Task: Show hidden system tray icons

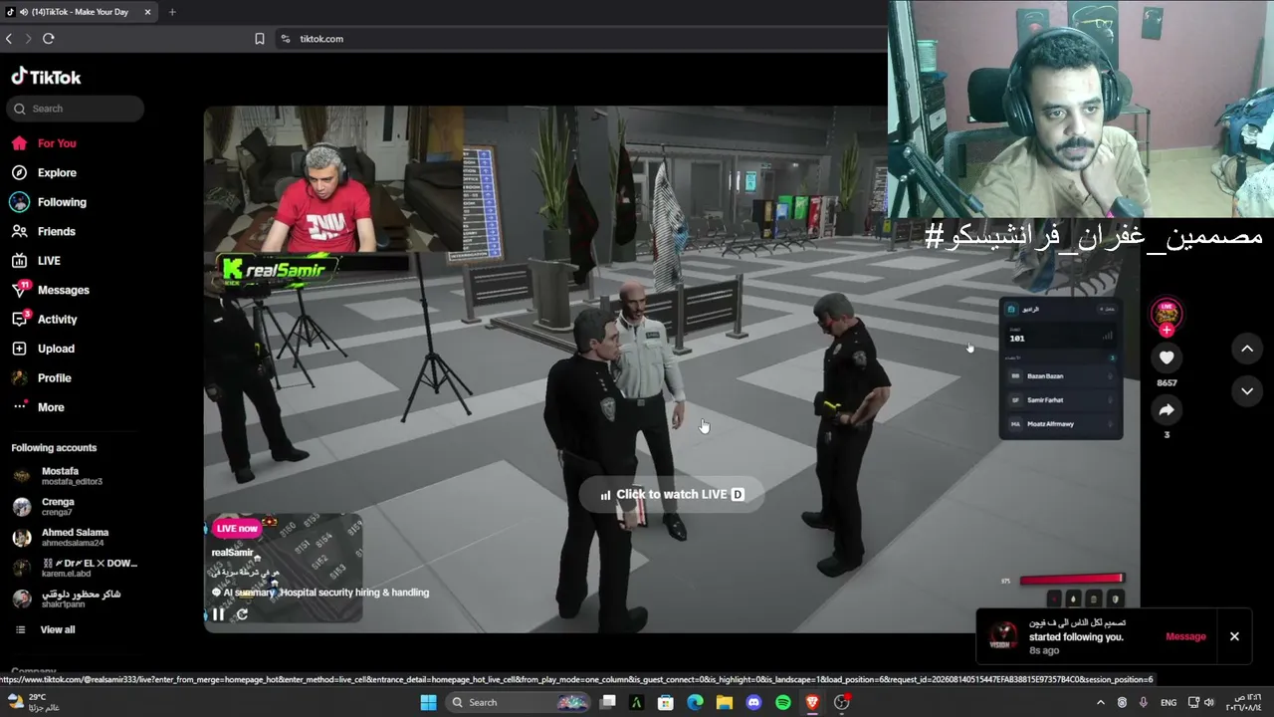Action: pyautogui.click(x=1101, y=702)
